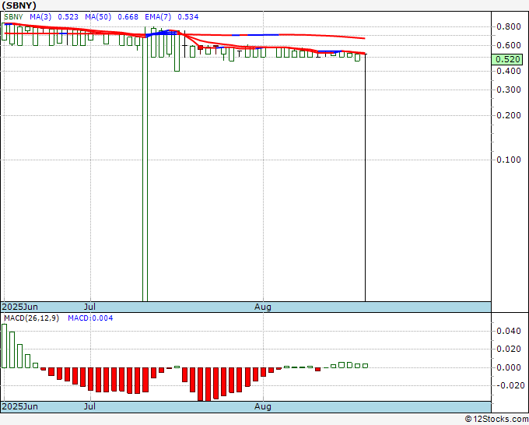This screenshot has height=425, width=529.
Task: Click the 0.020 MACD axis label
Action: coord(509,349)
